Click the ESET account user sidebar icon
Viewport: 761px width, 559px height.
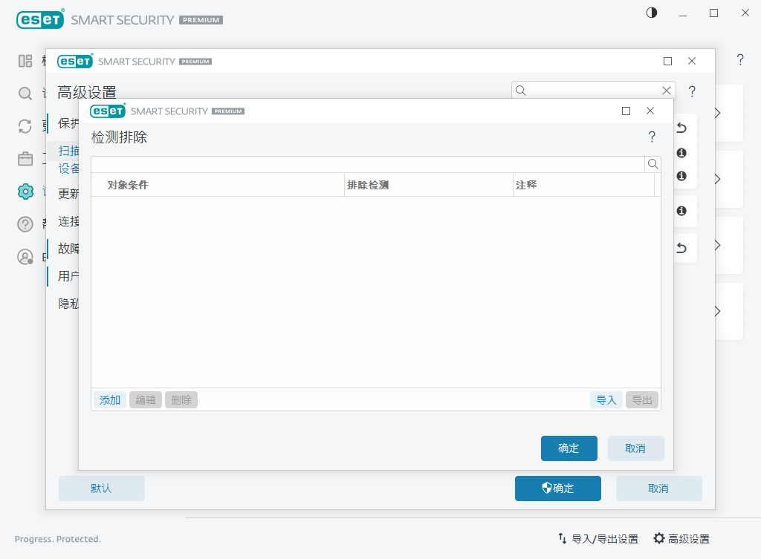pyautogui.click(x=25, y=257)
